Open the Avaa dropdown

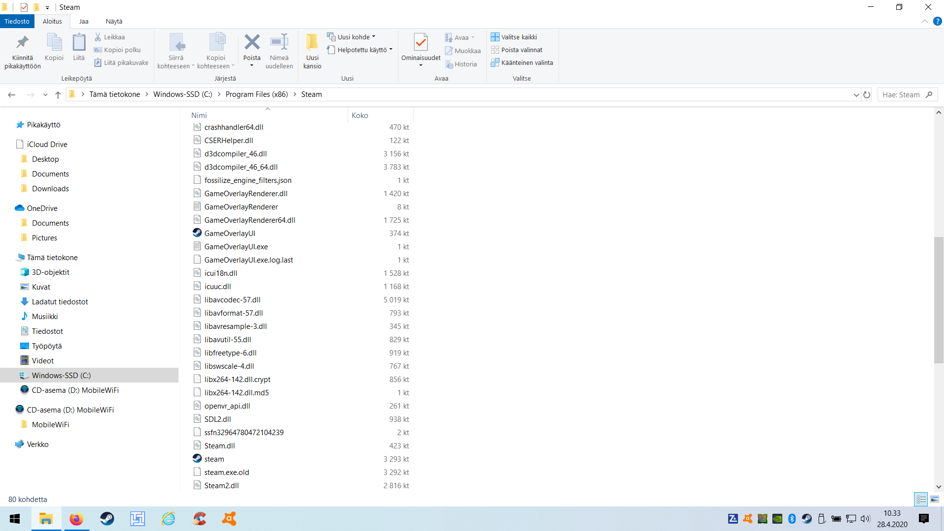point(472,37)
